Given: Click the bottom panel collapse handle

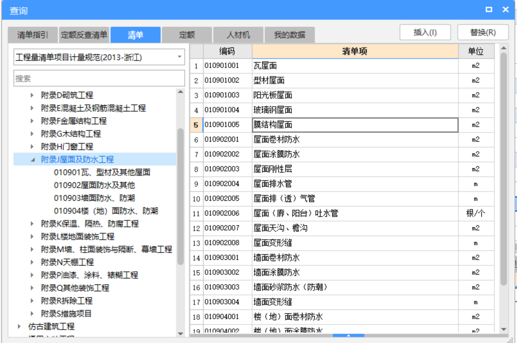Looking at the screenshot, I should (x=349, y=336).
